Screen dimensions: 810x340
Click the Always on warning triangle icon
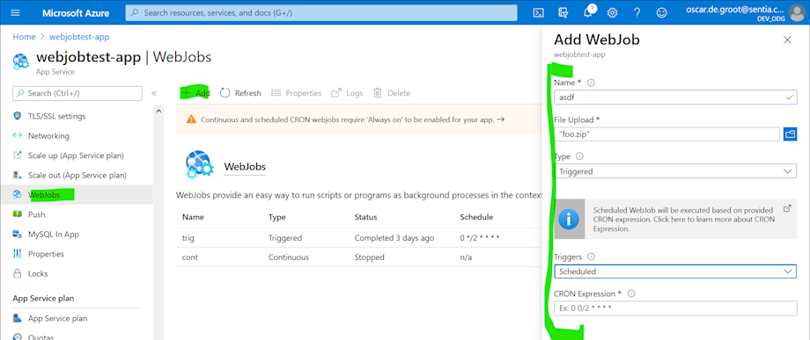pos(191,119)
